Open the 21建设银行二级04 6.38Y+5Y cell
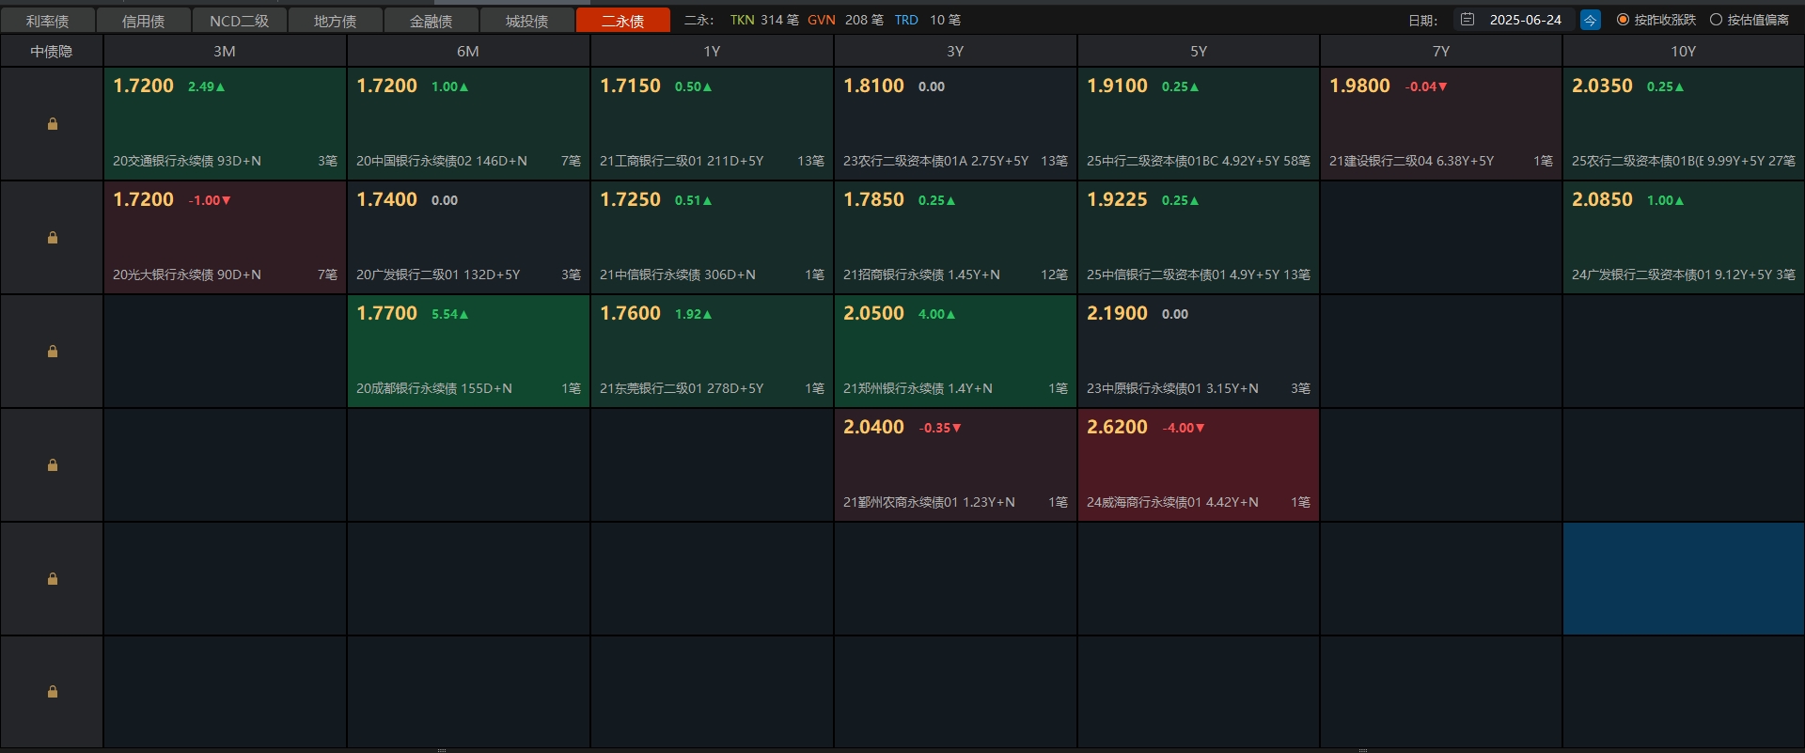This screenshot has height=753, width=1805. (1441, 123)
